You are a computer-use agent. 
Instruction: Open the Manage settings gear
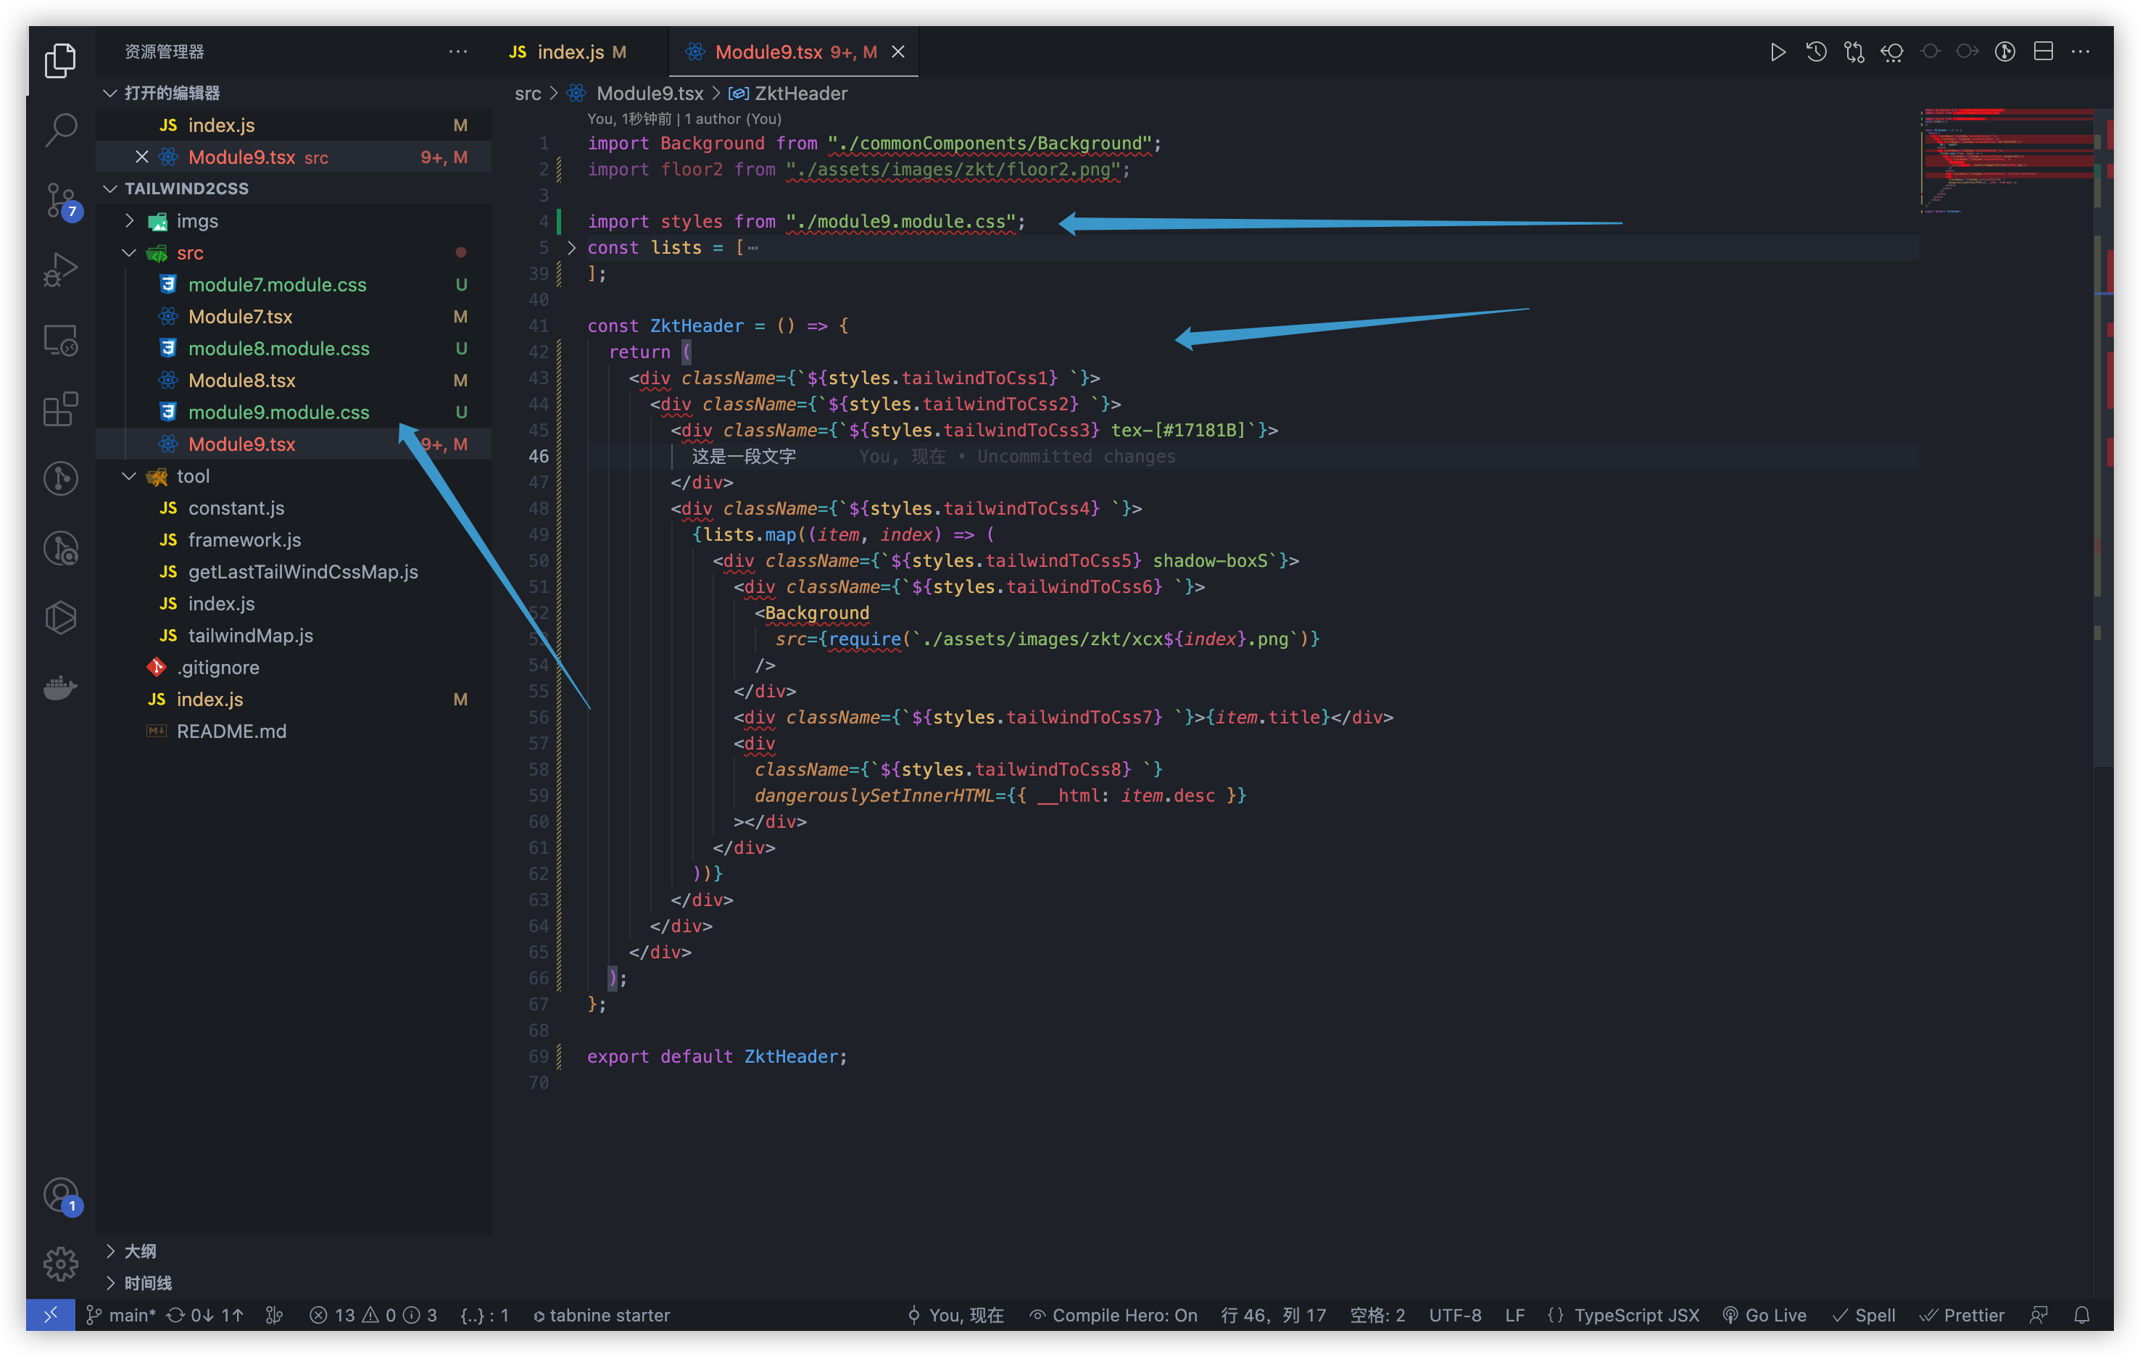click(60, 1263)
